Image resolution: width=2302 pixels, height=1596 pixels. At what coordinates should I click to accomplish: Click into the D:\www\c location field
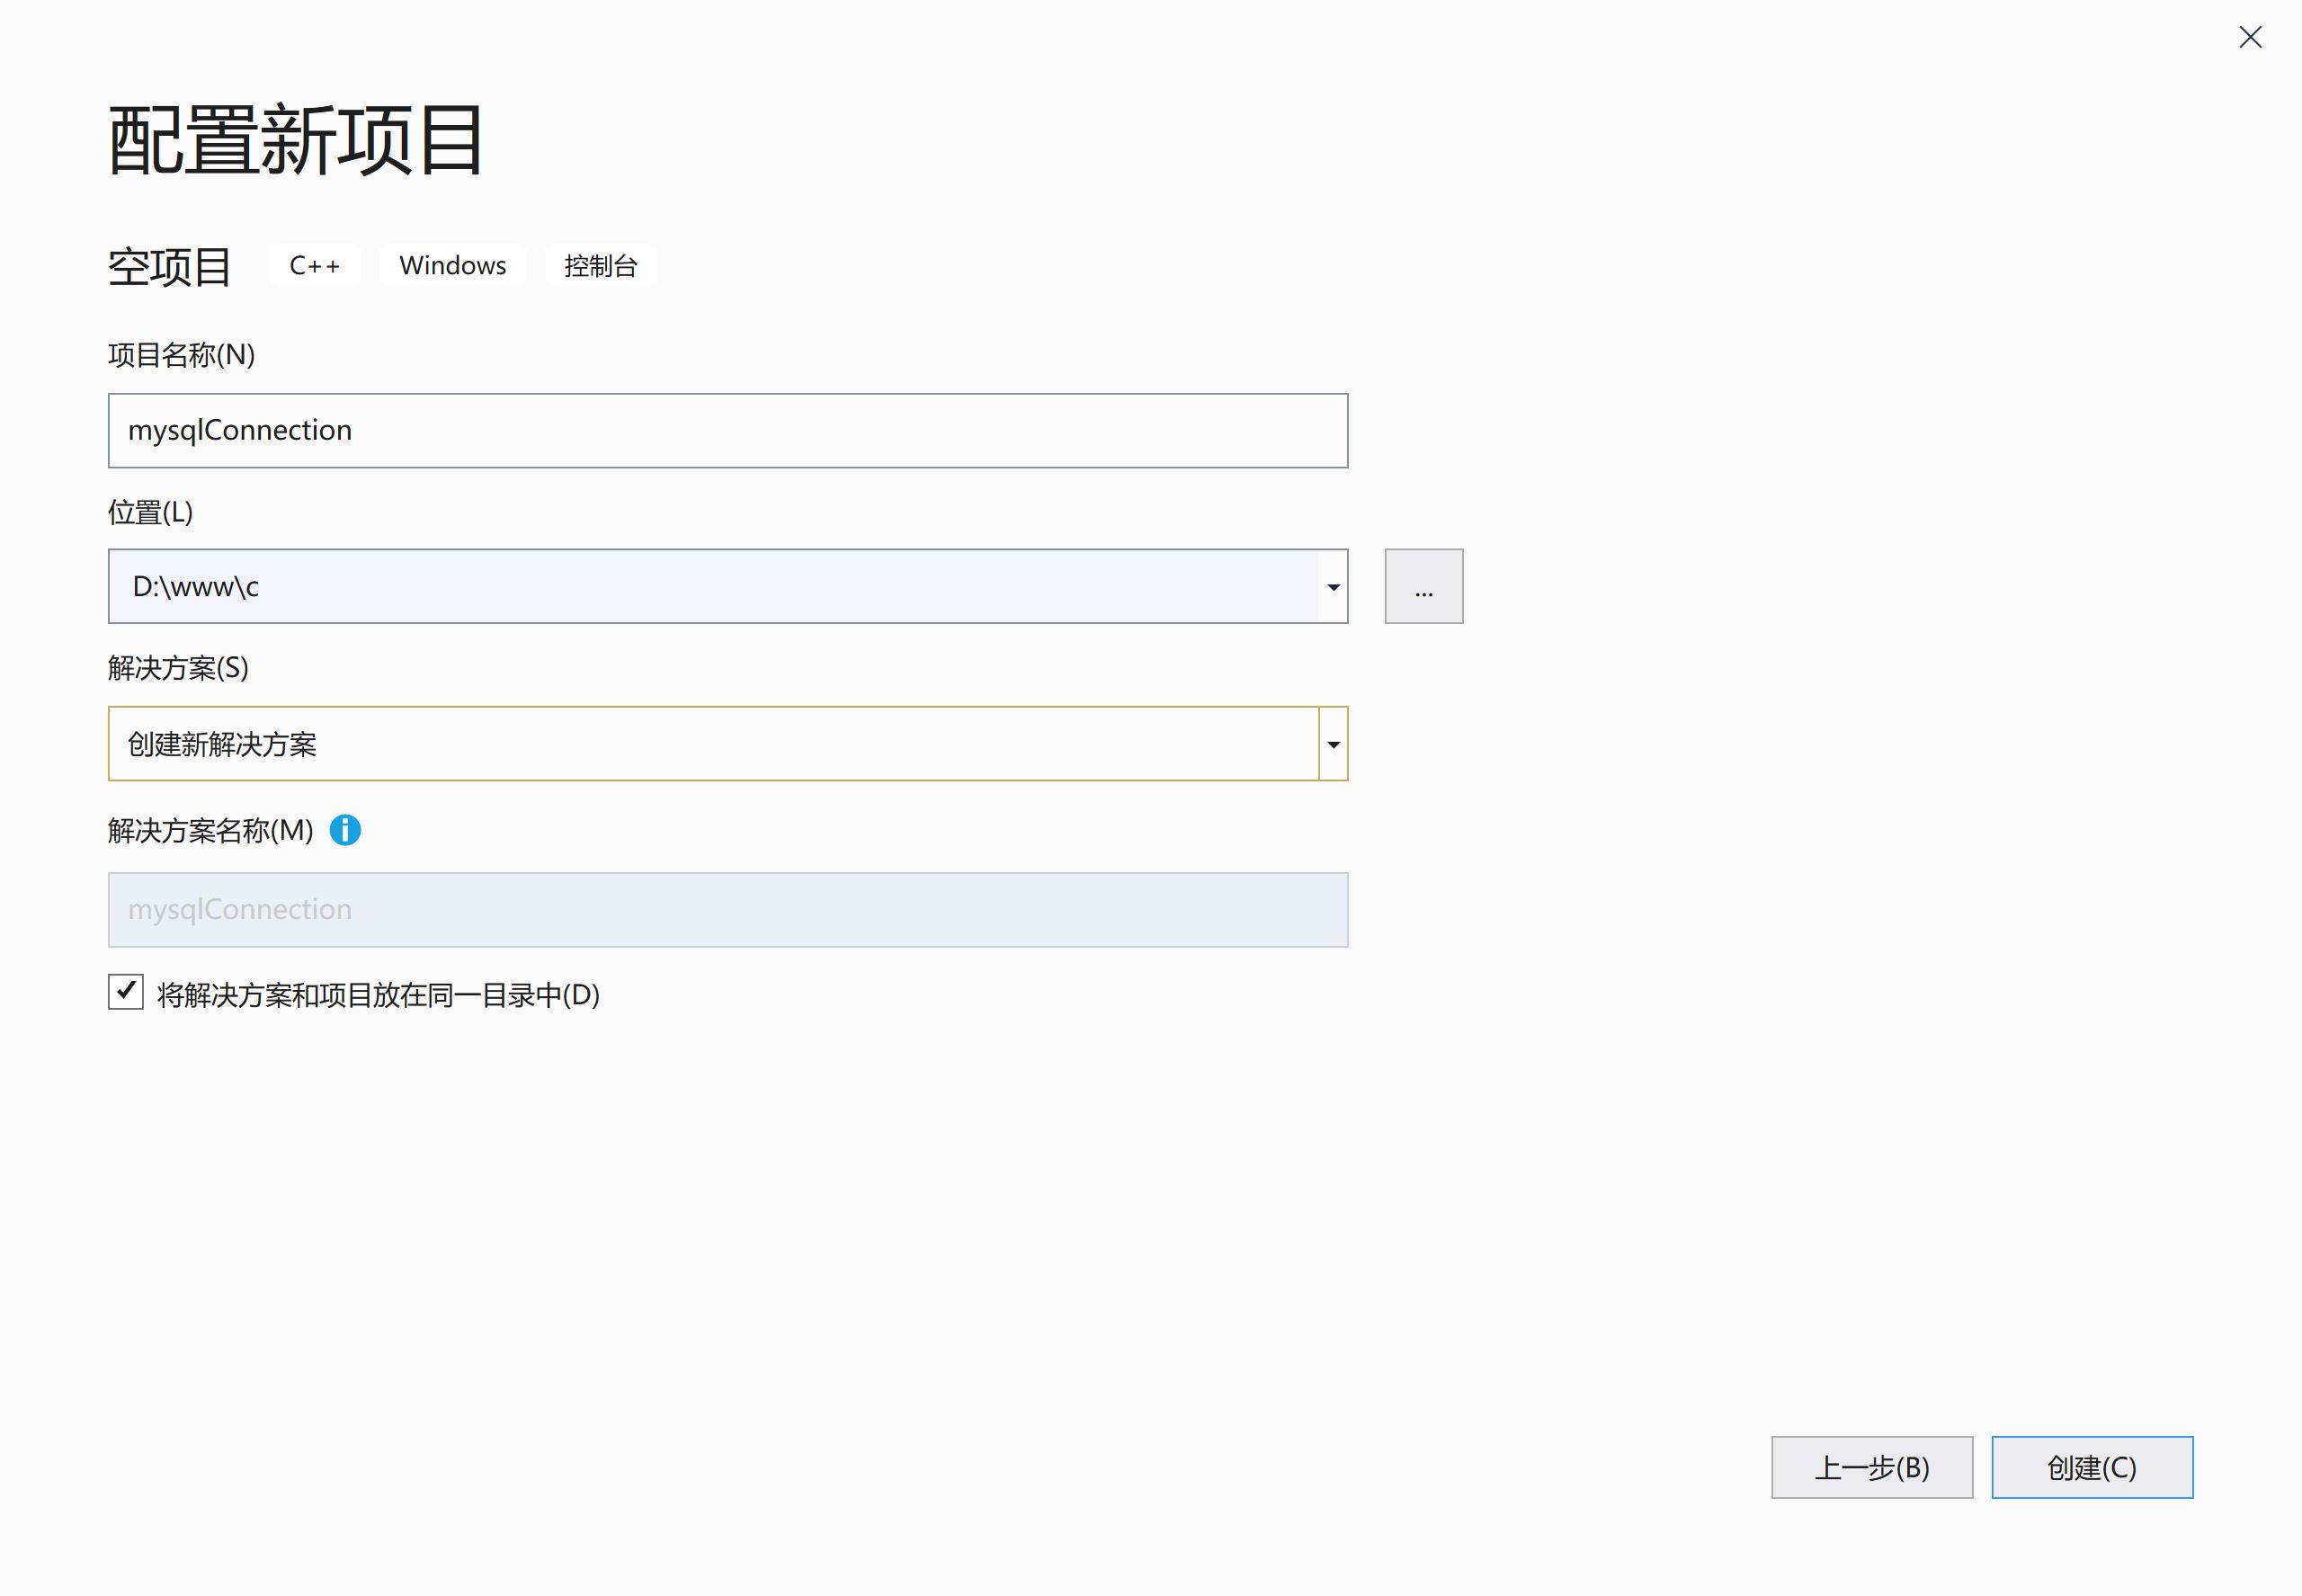[x=712, y=586]
